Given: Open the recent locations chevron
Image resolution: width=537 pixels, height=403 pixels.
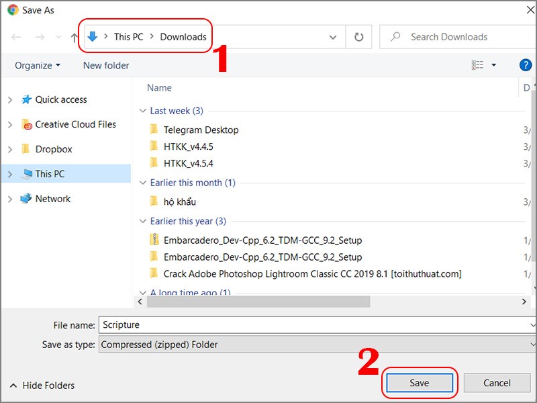Looking at the screenshot, I should click(x=58, y=37).
